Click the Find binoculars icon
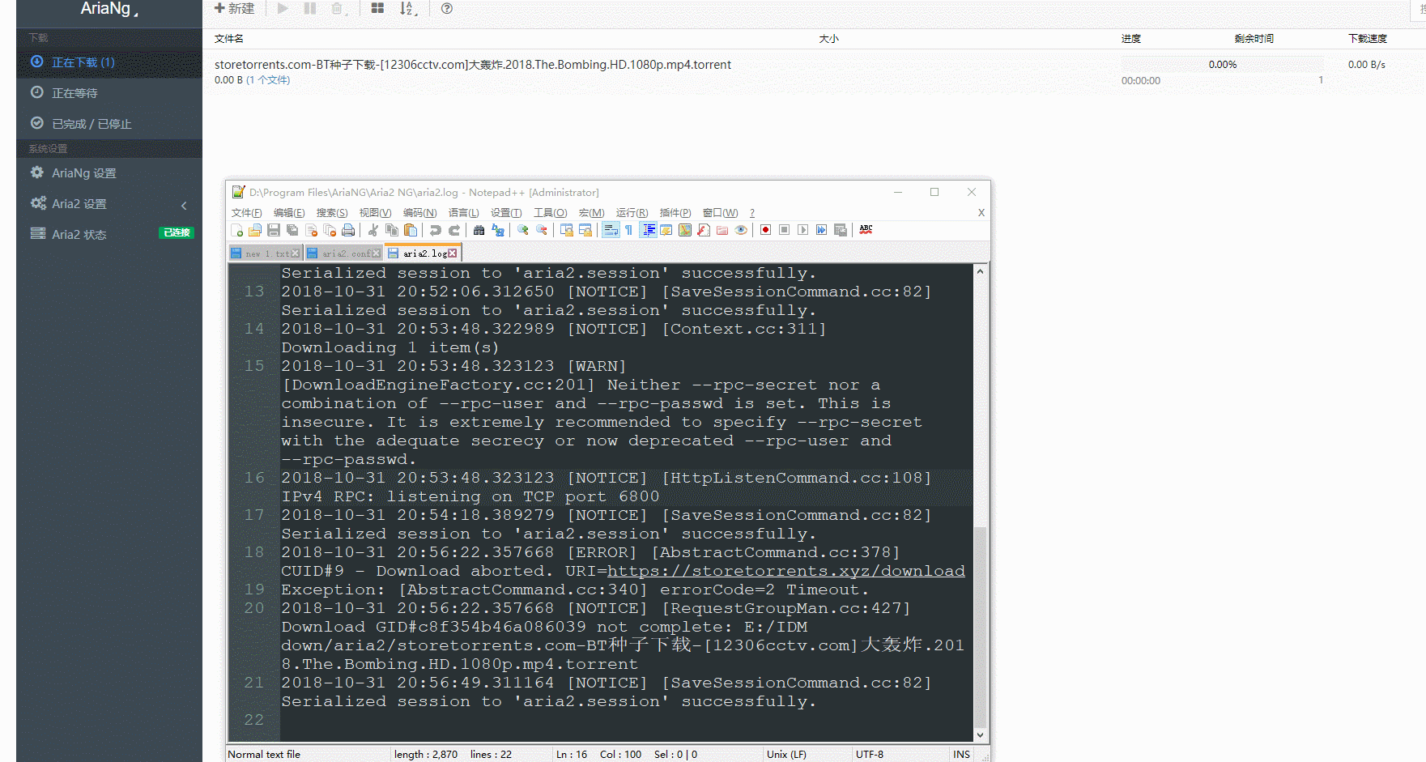The width and height of the screenshot is (1426, 762). click(x=479, y=231)
